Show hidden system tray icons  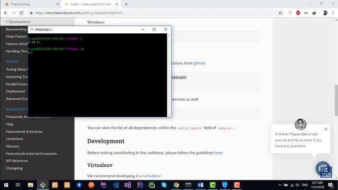(279, 185)
